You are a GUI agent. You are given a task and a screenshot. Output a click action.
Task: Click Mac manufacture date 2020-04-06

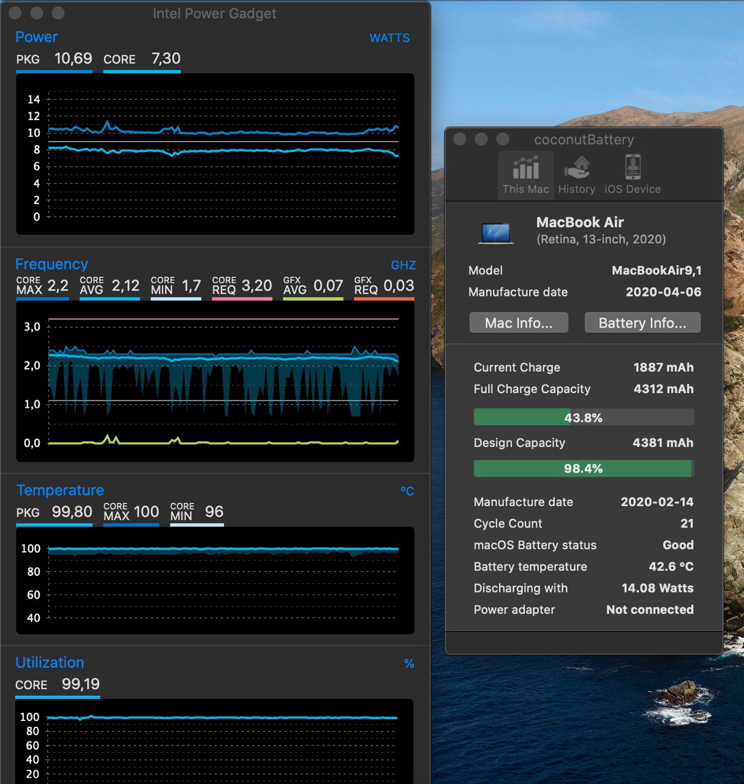(x=663, y=292)
